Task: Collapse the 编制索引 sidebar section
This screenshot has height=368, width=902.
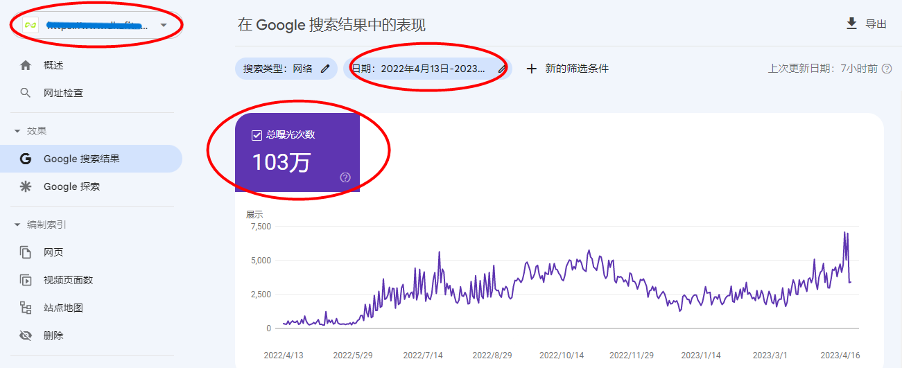Action: point(17,225)
